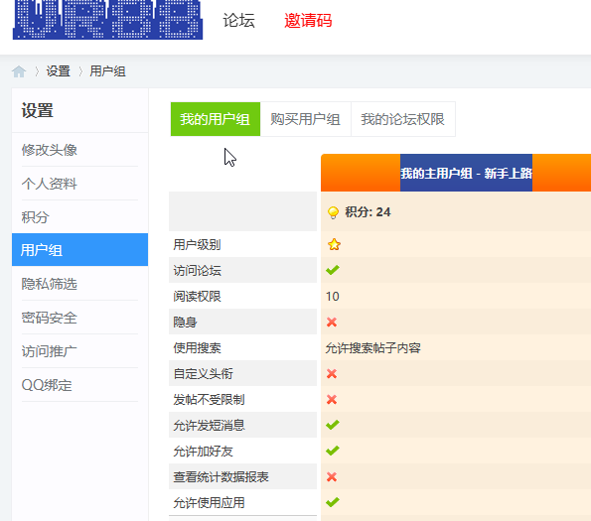
Task: Click the 允许搜索帖子内容 value
Action: (372, 348)
